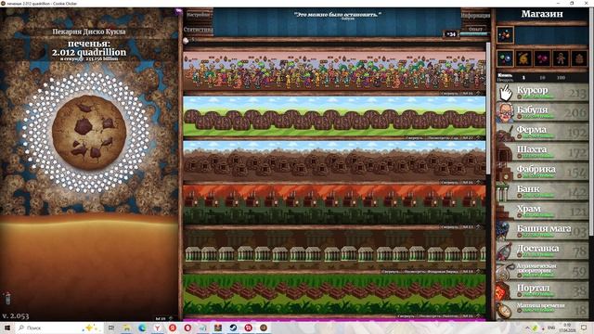Viewport: 594px width, 334px height.
Task: Switch store to Продать mode
Action: point(505,80)
